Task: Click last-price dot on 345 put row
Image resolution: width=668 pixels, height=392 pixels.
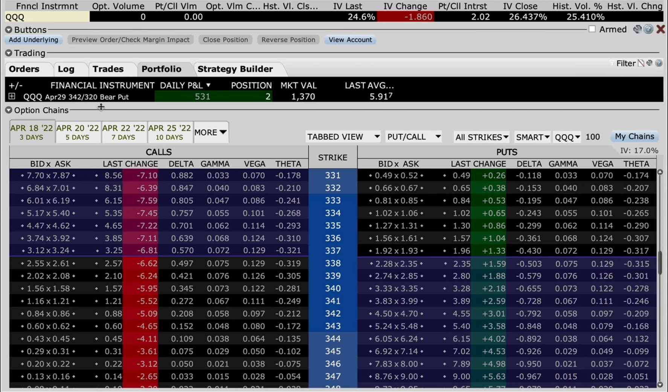Action: [x=445, y=351]
